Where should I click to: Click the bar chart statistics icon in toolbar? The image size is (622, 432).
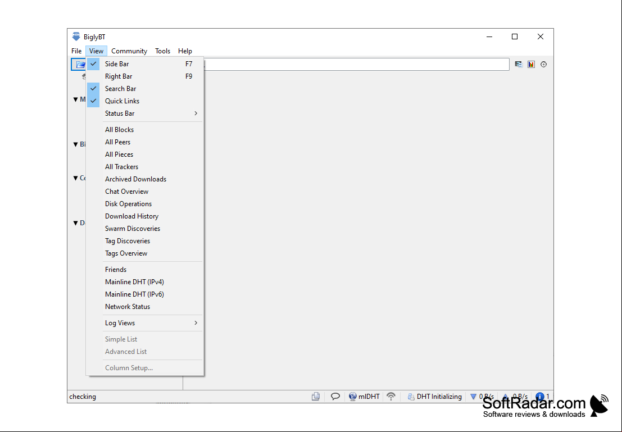531,64
